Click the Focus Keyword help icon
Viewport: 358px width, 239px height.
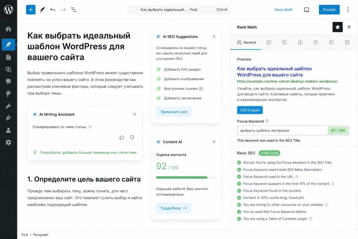click(267, 121)
